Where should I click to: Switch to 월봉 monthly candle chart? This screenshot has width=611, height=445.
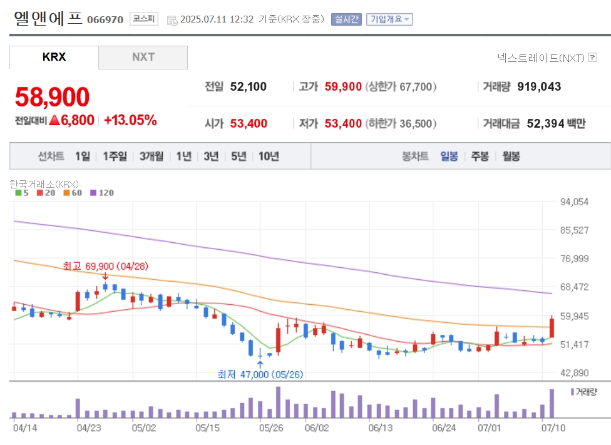[511, 156]
